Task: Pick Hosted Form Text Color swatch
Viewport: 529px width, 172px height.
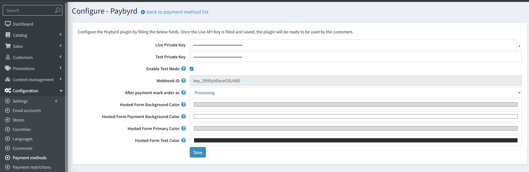Action: click(x=356, y=140)
